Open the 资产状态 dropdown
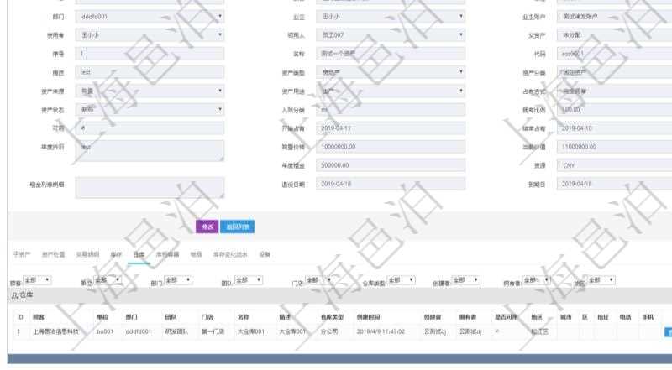This screenshot has height=370, width=672. click(150, 109)
